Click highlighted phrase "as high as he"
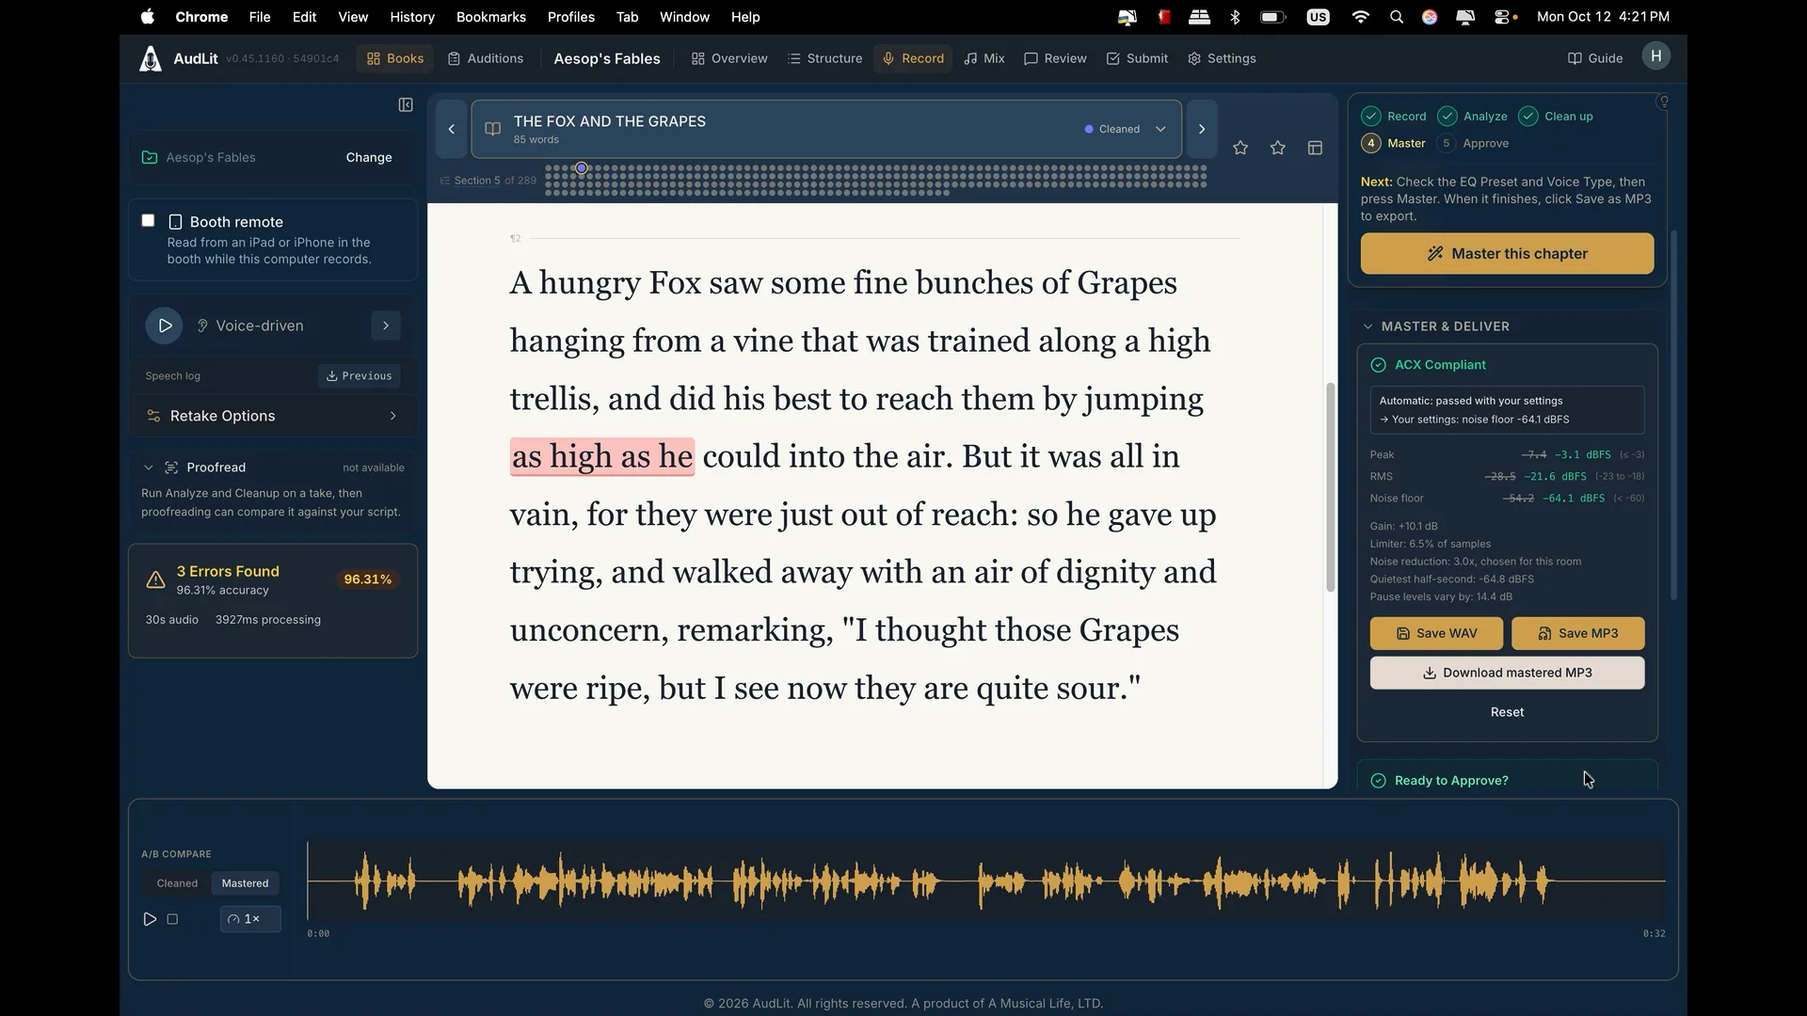The width and height of the screenshot is (1807, 1016). [602, 457]
